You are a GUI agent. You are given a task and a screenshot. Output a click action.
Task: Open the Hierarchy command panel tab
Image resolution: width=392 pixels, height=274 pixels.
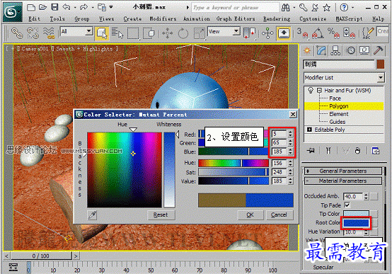coord(335,51)
